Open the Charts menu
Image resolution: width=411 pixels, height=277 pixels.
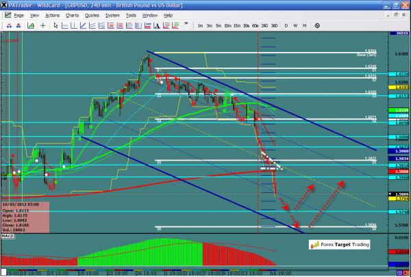pos(72,16)
